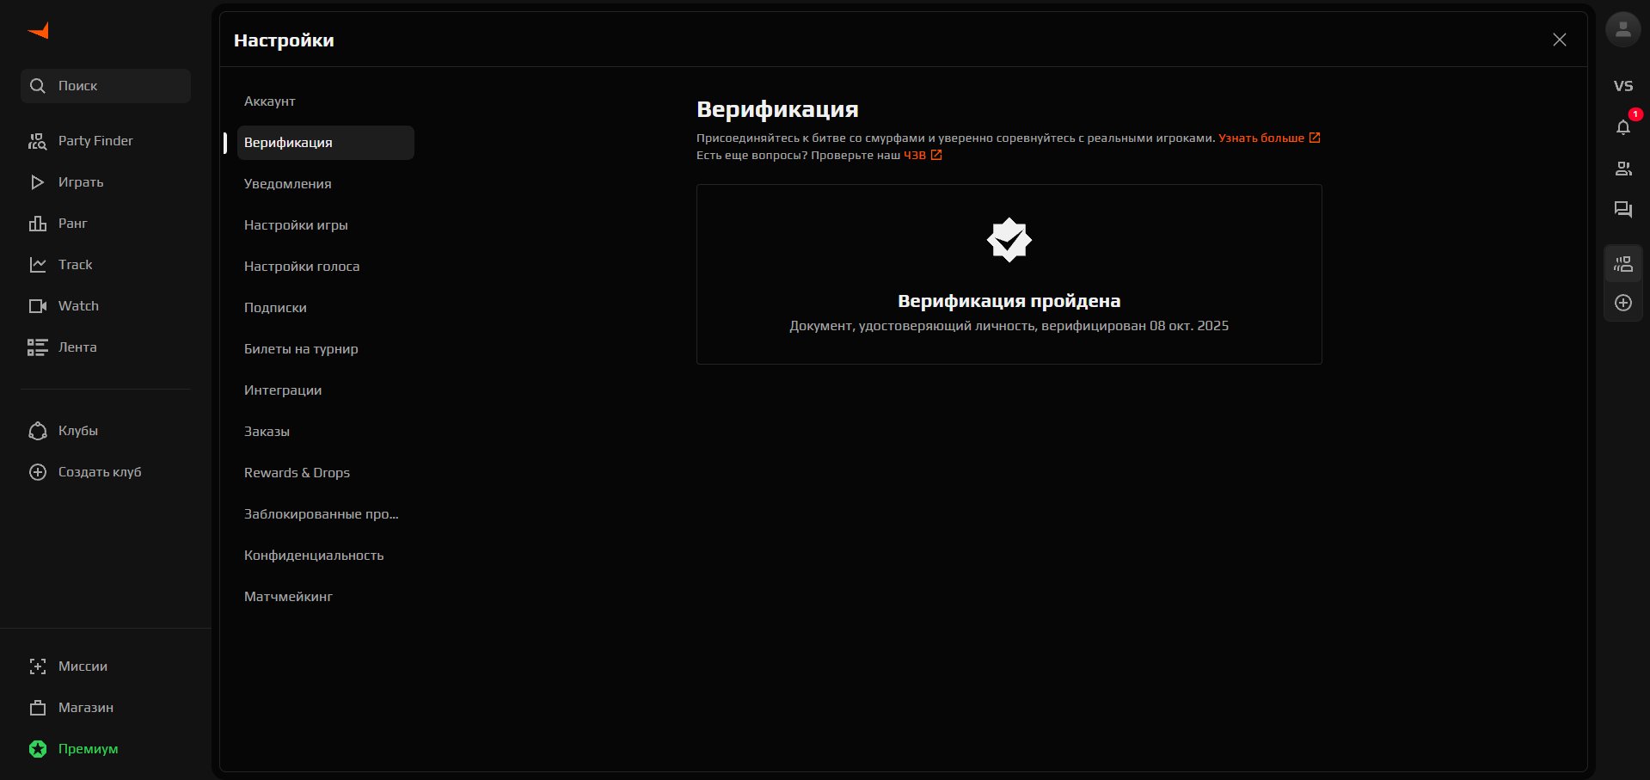The width and height of the screenshot is (1650, 780).
Task: Open the VS matchup icon
Action: (1622, 86)
